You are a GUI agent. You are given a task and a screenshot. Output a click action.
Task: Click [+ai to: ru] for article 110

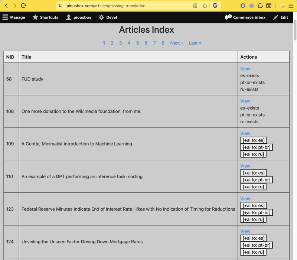coord(253,186)
